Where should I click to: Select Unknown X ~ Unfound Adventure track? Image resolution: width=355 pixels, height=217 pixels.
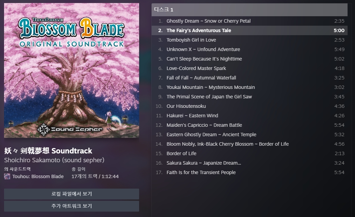point(249,49)
